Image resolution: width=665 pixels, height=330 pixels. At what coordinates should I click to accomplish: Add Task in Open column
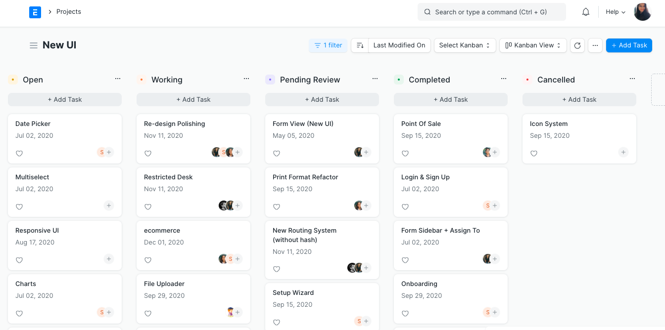[x=65, y=99]
